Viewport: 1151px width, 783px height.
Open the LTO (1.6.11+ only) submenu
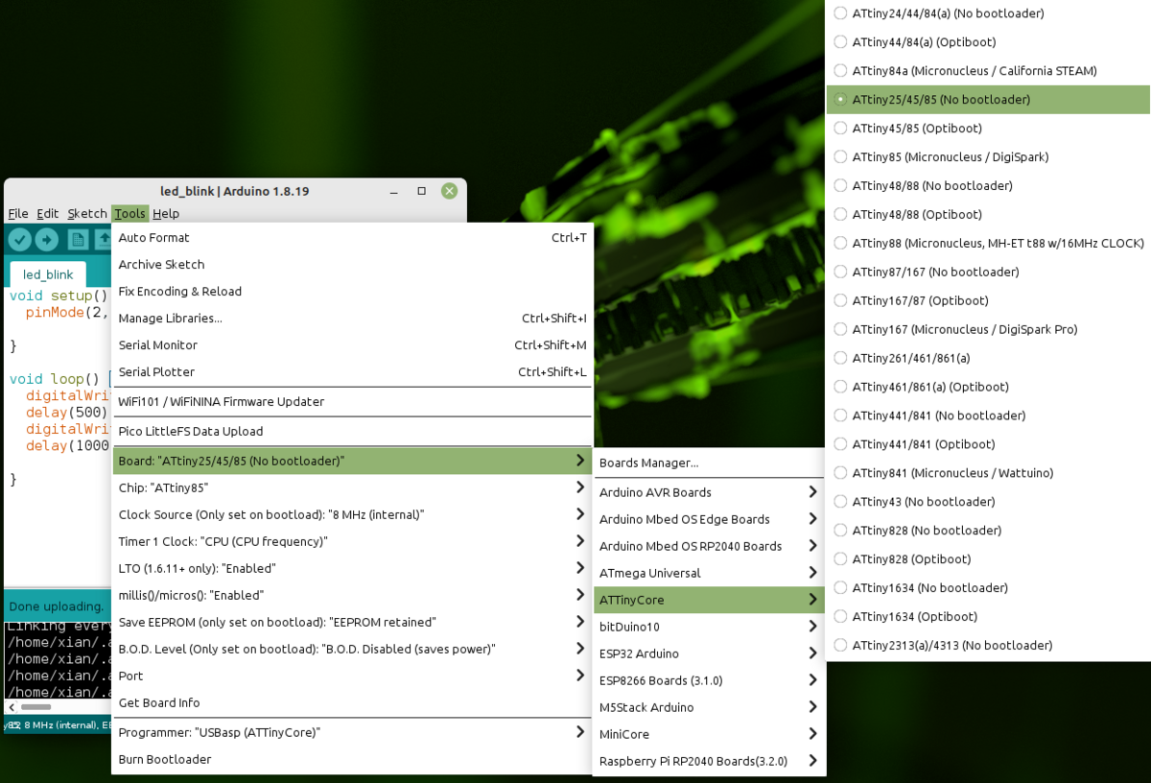coord(352,568)
